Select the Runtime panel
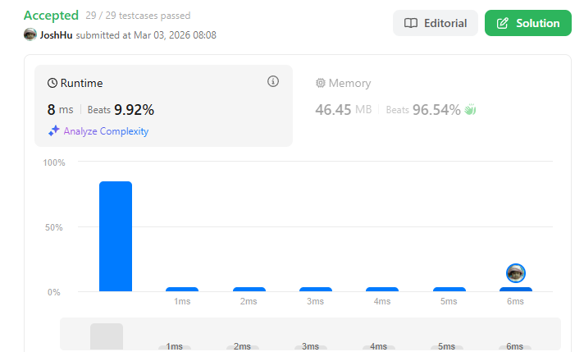Viewport: 584px width, 352px height. coord(163,105)
